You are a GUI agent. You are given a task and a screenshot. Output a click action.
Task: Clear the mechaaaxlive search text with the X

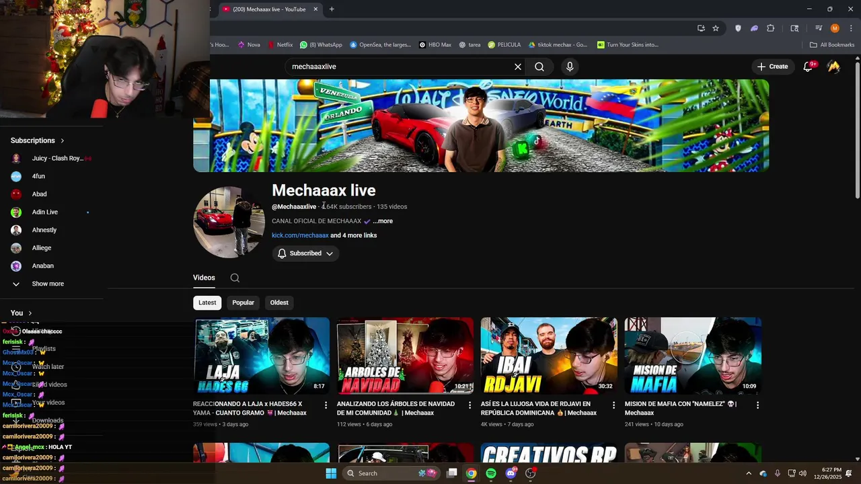pos(518,67)
